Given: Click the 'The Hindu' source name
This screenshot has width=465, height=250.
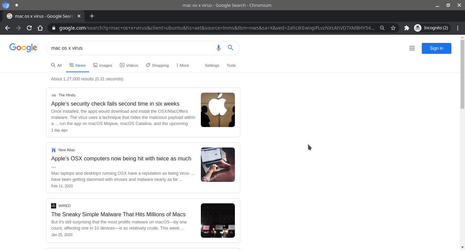Looking at the screenshot, I should point(67,95).
